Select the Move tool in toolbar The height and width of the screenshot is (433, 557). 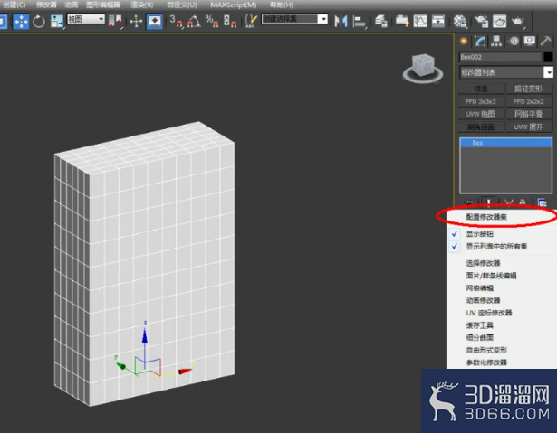[x=21, y=22]
